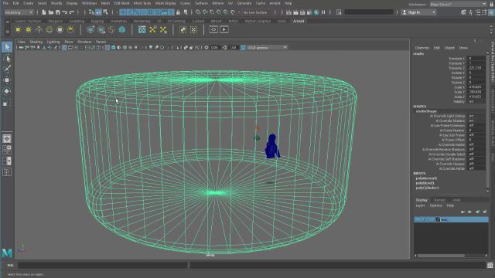Viewport: 495px width, 278px height.
Task: Select the arrow Select tool
Action: (7, 47)
